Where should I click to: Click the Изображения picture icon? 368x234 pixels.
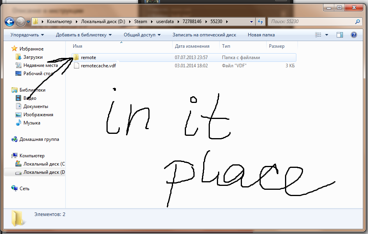pyautogui.click(x=18, y=115)
